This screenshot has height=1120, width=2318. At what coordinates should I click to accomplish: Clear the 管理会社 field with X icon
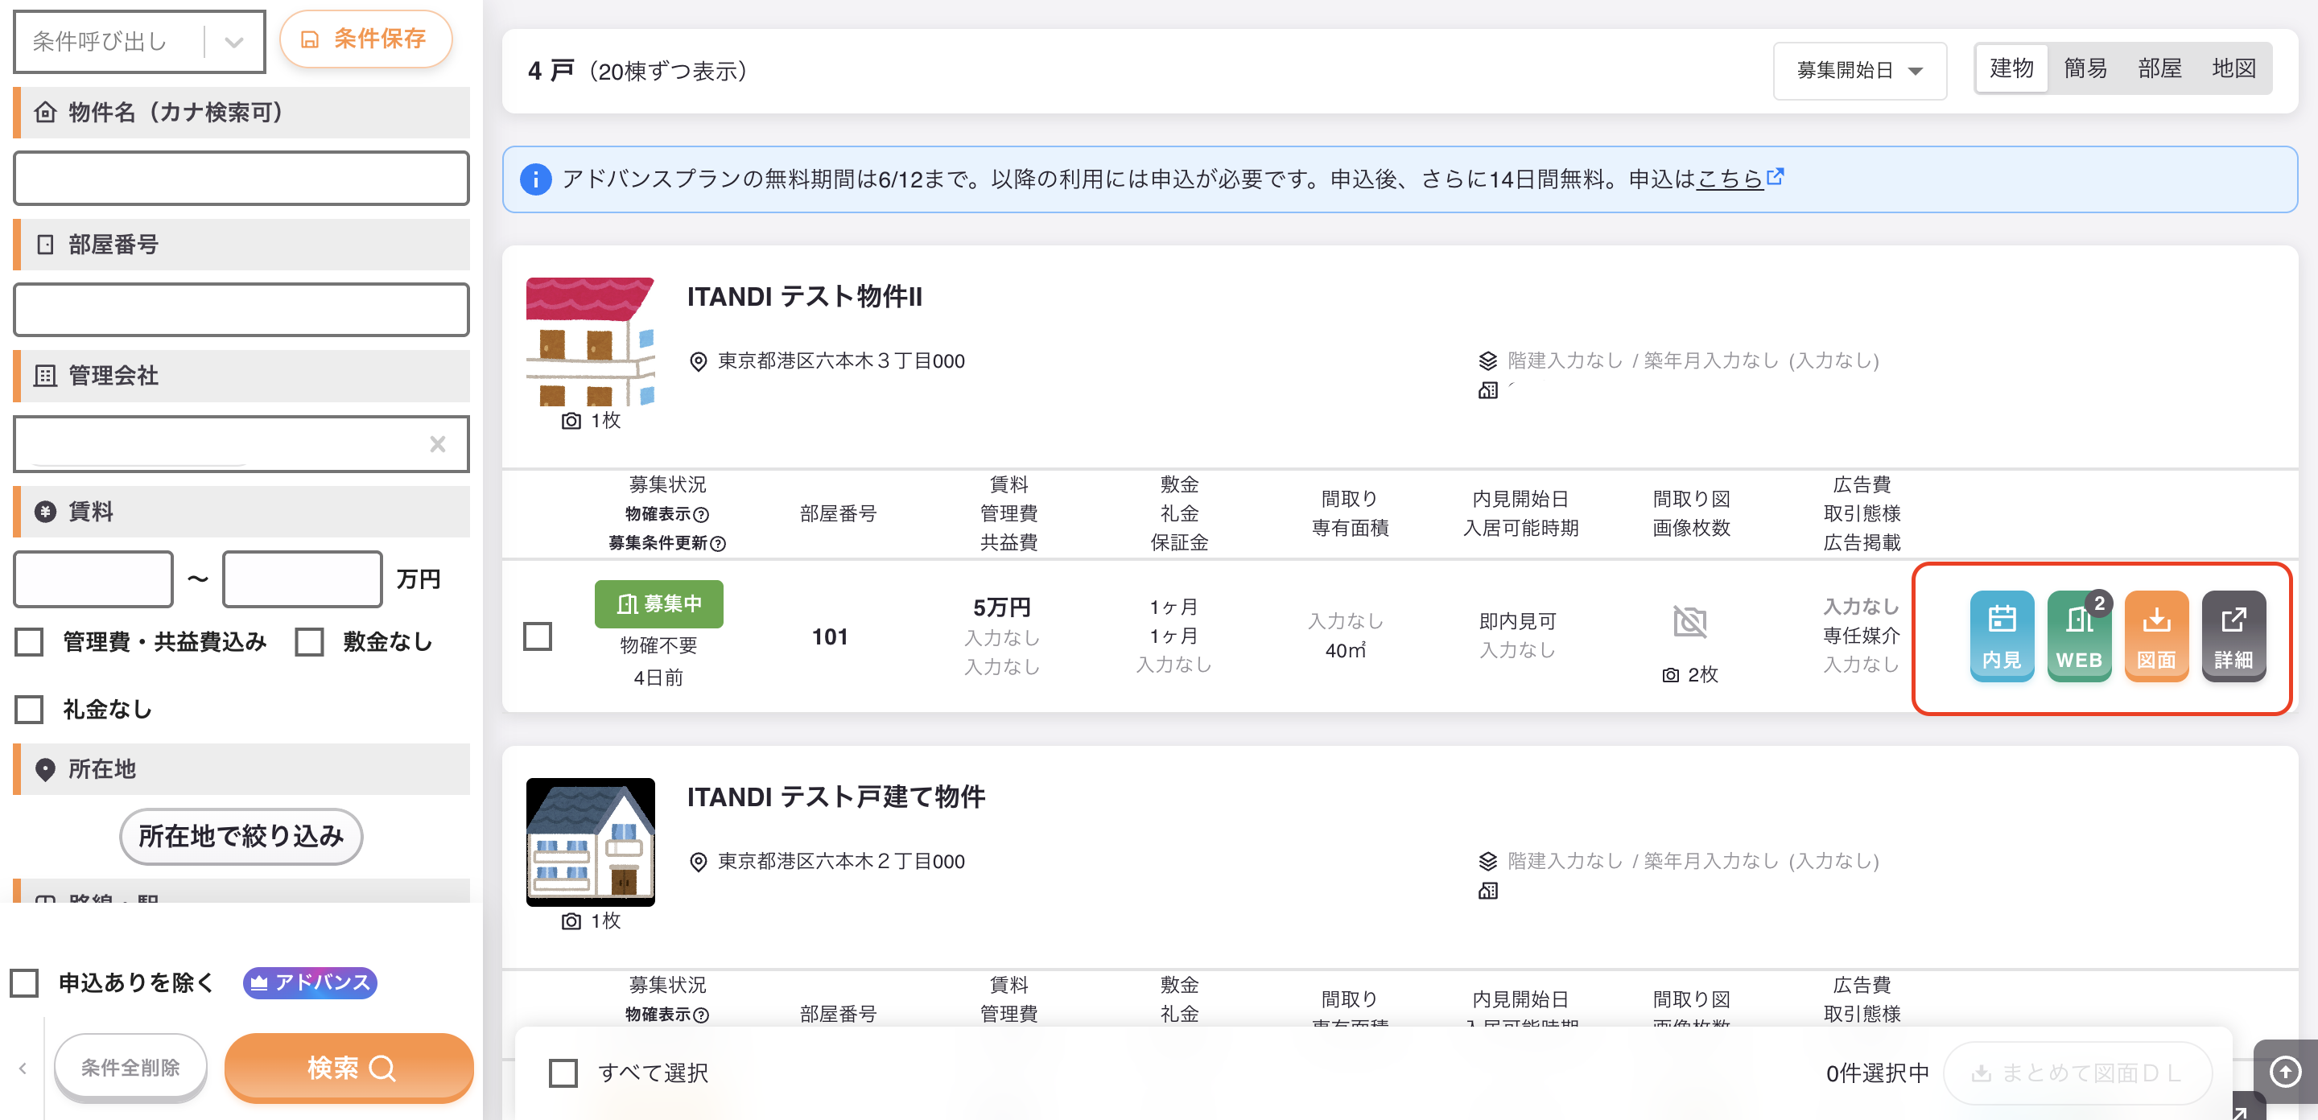(x=437, y=443)
